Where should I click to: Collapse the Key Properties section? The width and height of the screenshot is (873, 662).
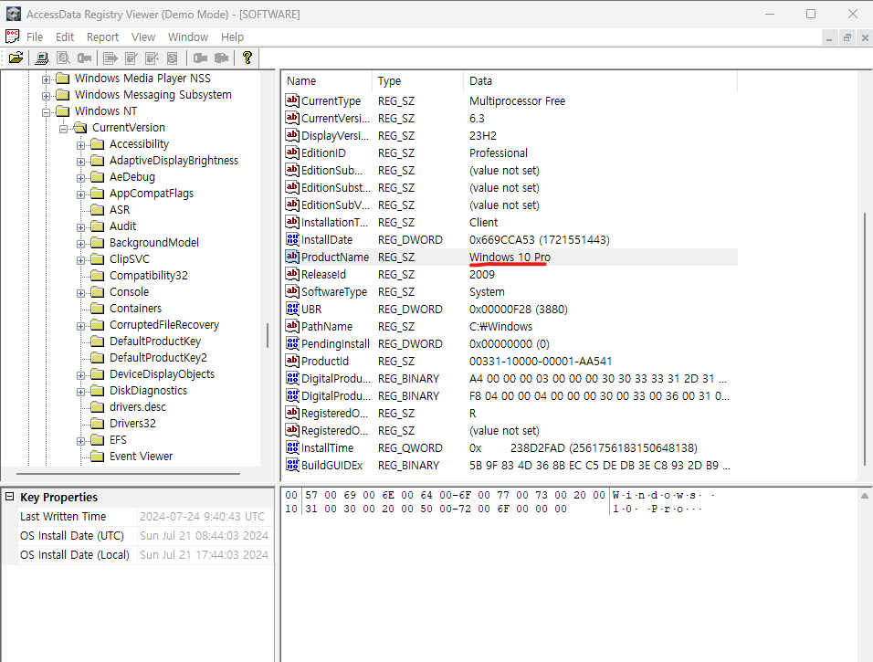point(9,497)
